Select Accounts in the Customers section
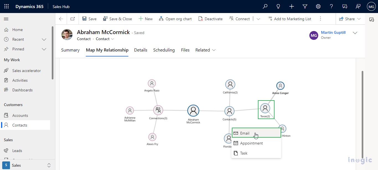The image size is (378, 170). coord(20,115)
